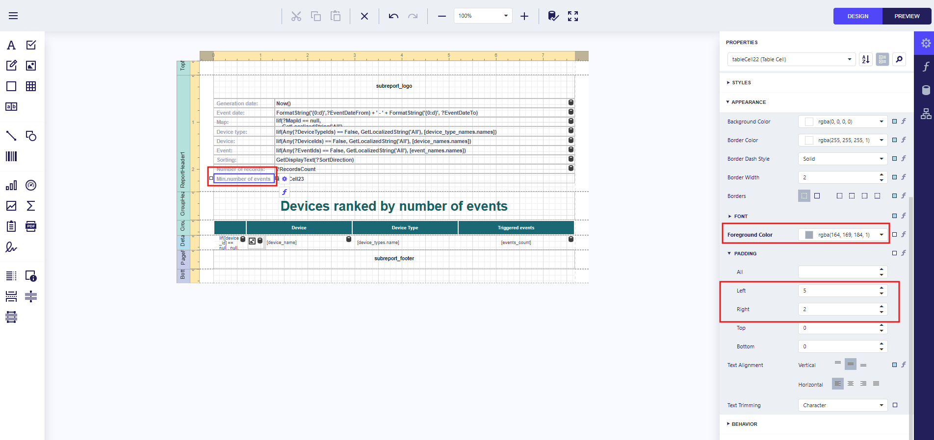The image size is (934, 440).
Task: Select the Gauge control tool
Action: pos(31,185)
